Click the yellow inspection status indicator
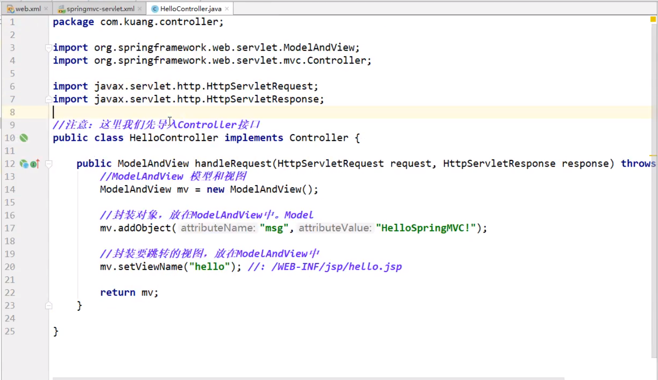This screenshot has width=658, height=380. click(x=653, y=20)
